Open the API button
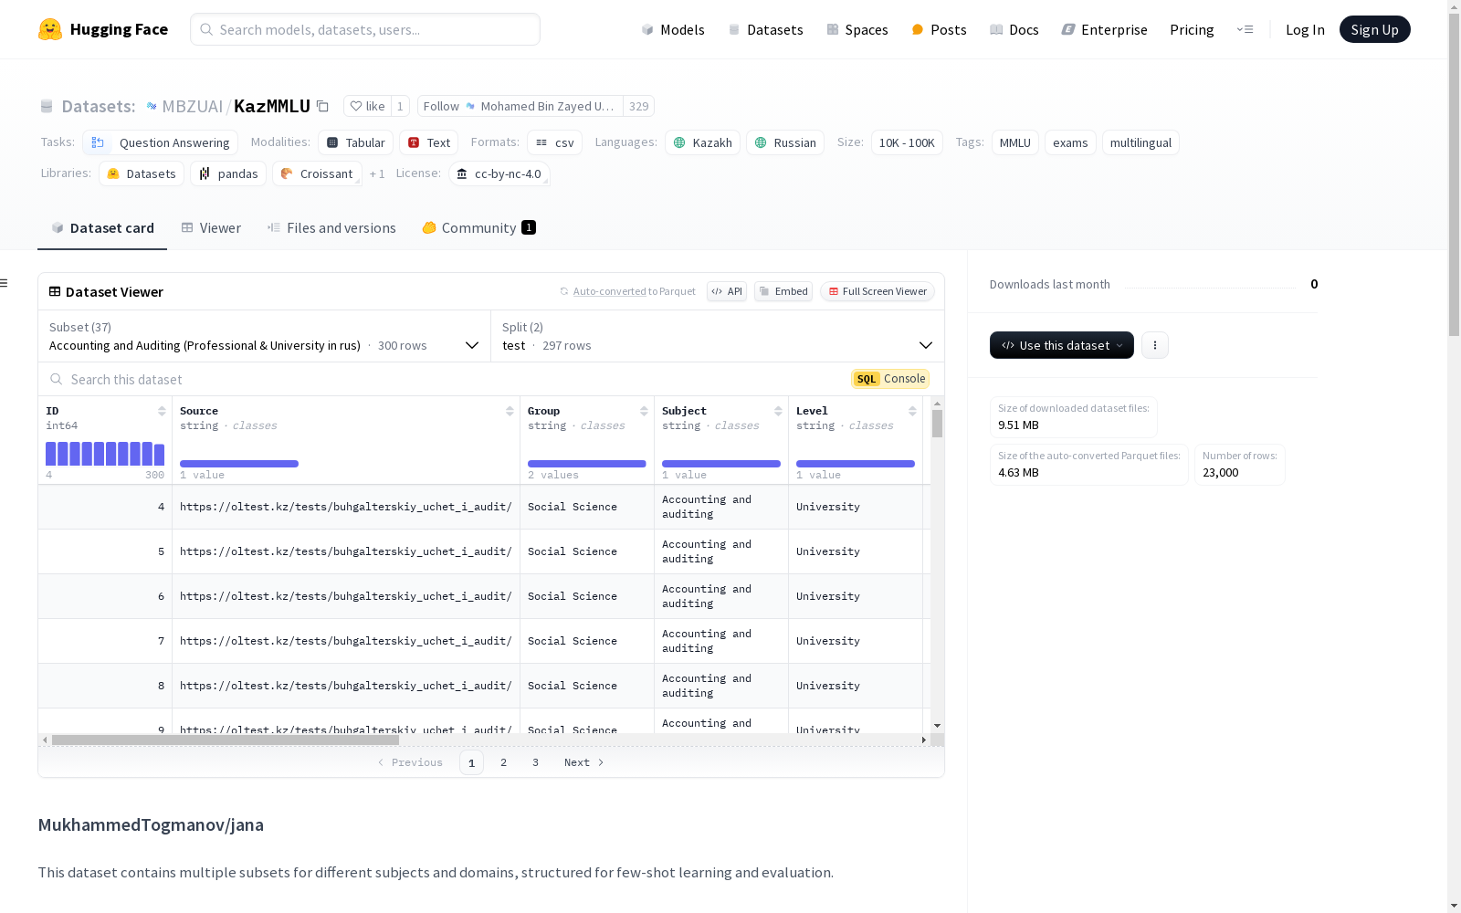The width and height of the screenshot is (1461, 913). (727, 291)
